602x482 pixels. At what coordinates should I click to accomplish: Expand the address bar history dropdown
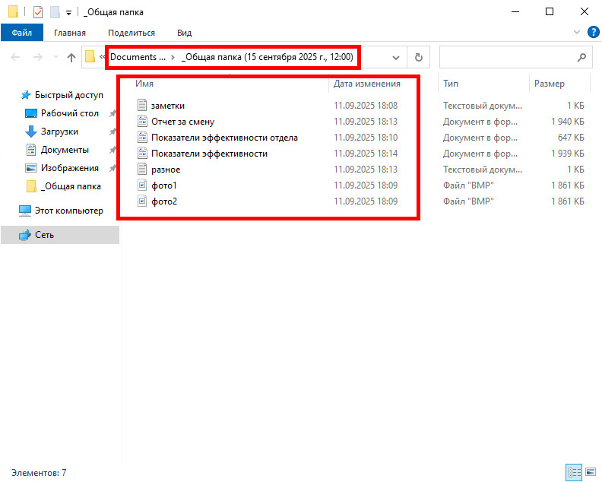[x=395, y=57]
